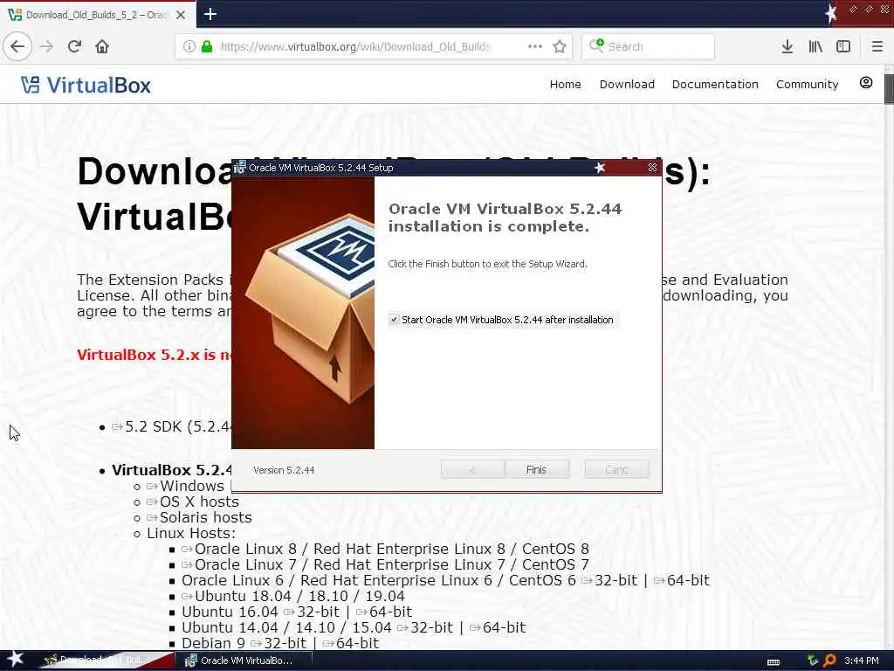
Task: Click the page vertical scrollbar thumb
Action: pyautogui.click(x=888, y=89)
